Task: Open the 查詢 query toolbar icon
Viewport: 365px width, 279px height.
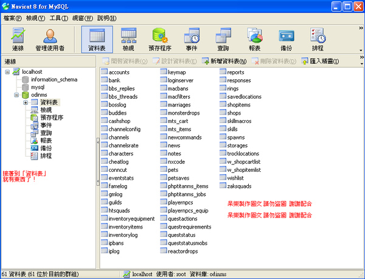Action: (223, 39)
